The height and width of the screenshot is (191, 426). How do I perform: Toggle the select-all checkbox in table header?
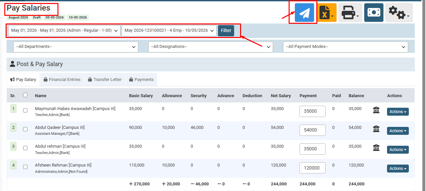25,95
